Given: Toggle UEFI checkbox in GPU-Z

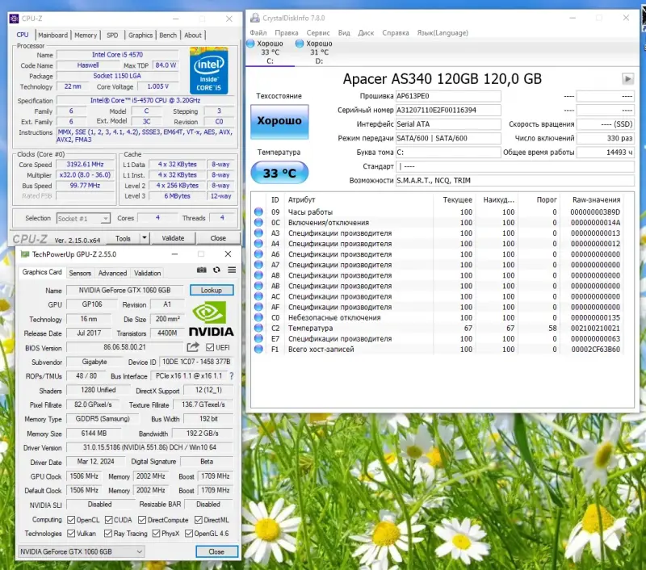Looking at the screenshot, I should 210,348.
